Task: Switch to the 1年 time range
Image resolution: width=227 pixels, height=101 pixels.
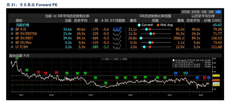Action: (x=204, y=12)
